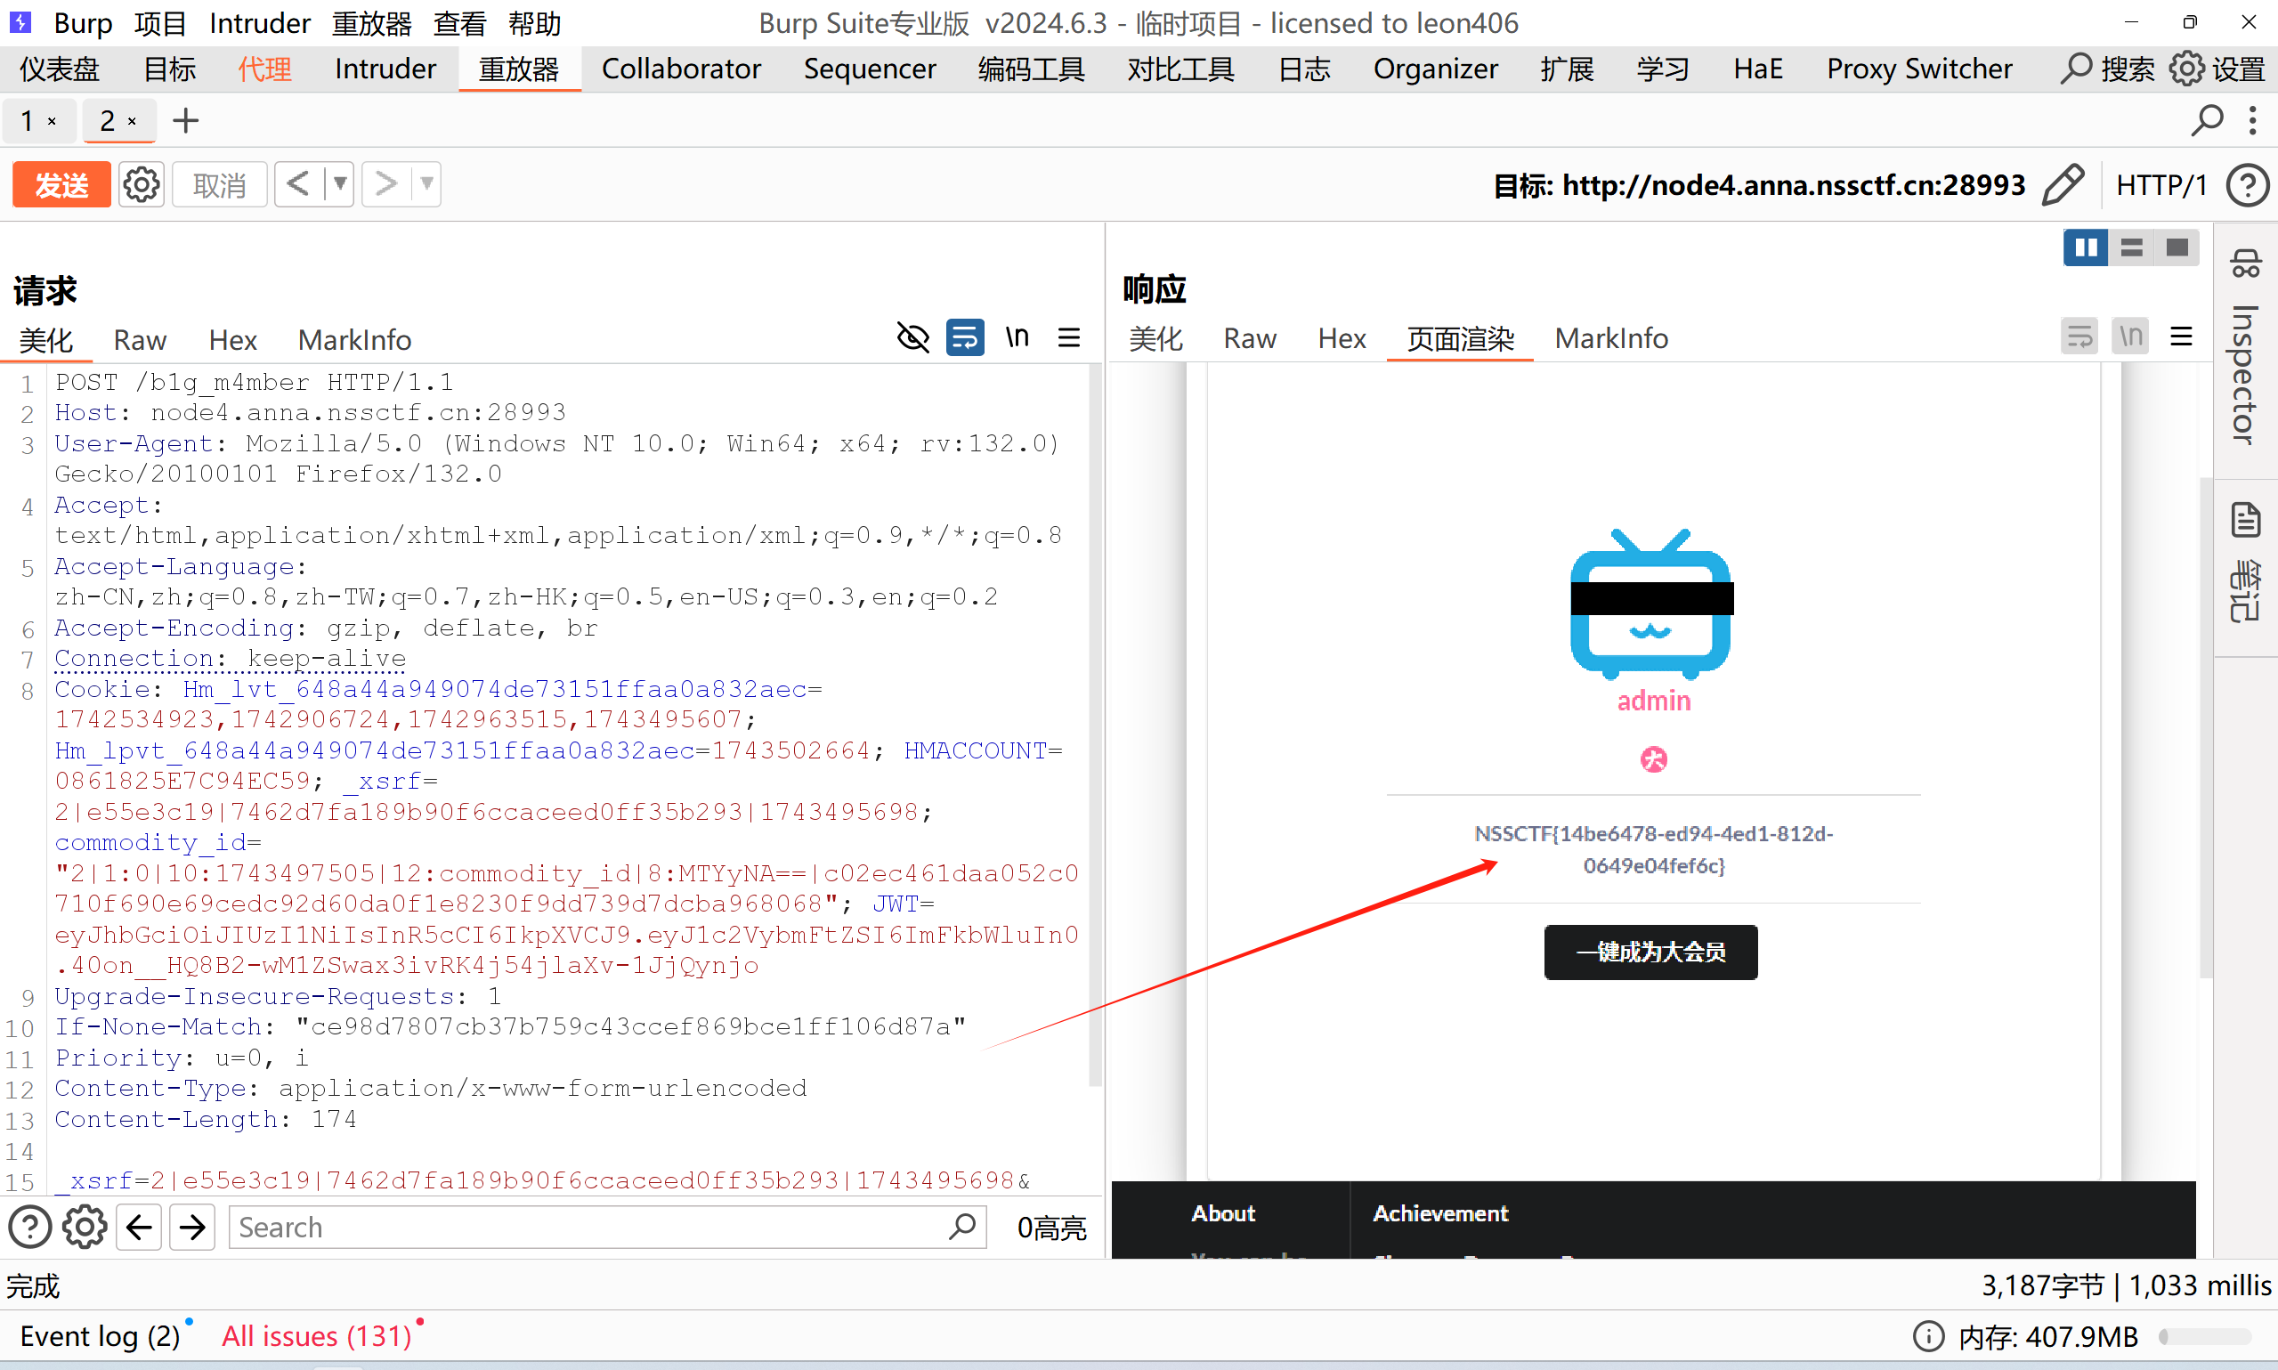Expand the next history dropdown arrow
The image size is (2278, 1370).
426,183
